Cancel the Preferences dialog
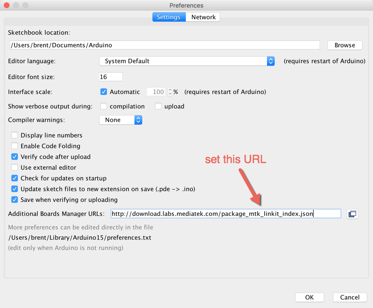This screenshot has height=308, width=373. pos(350,297)
